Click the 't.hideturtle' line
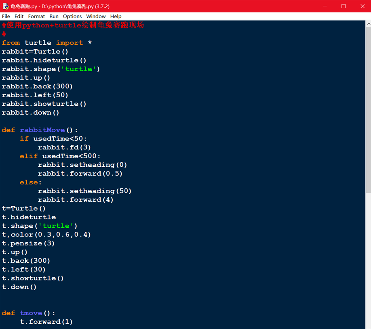The height and width of the screenshot is (329, 371). [x=29, y=217]
